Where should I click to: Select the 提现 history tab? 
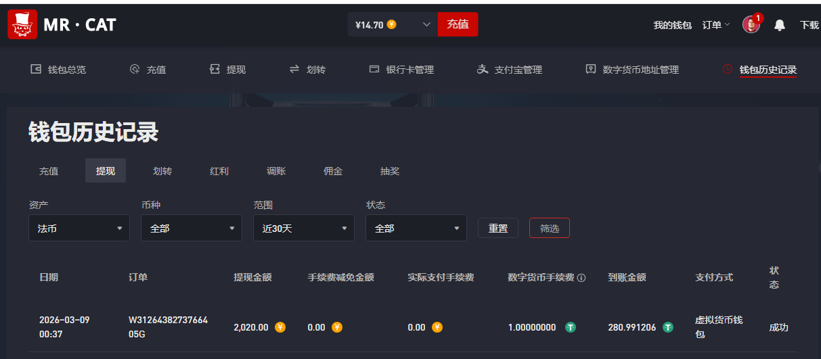tap(106, 171)
